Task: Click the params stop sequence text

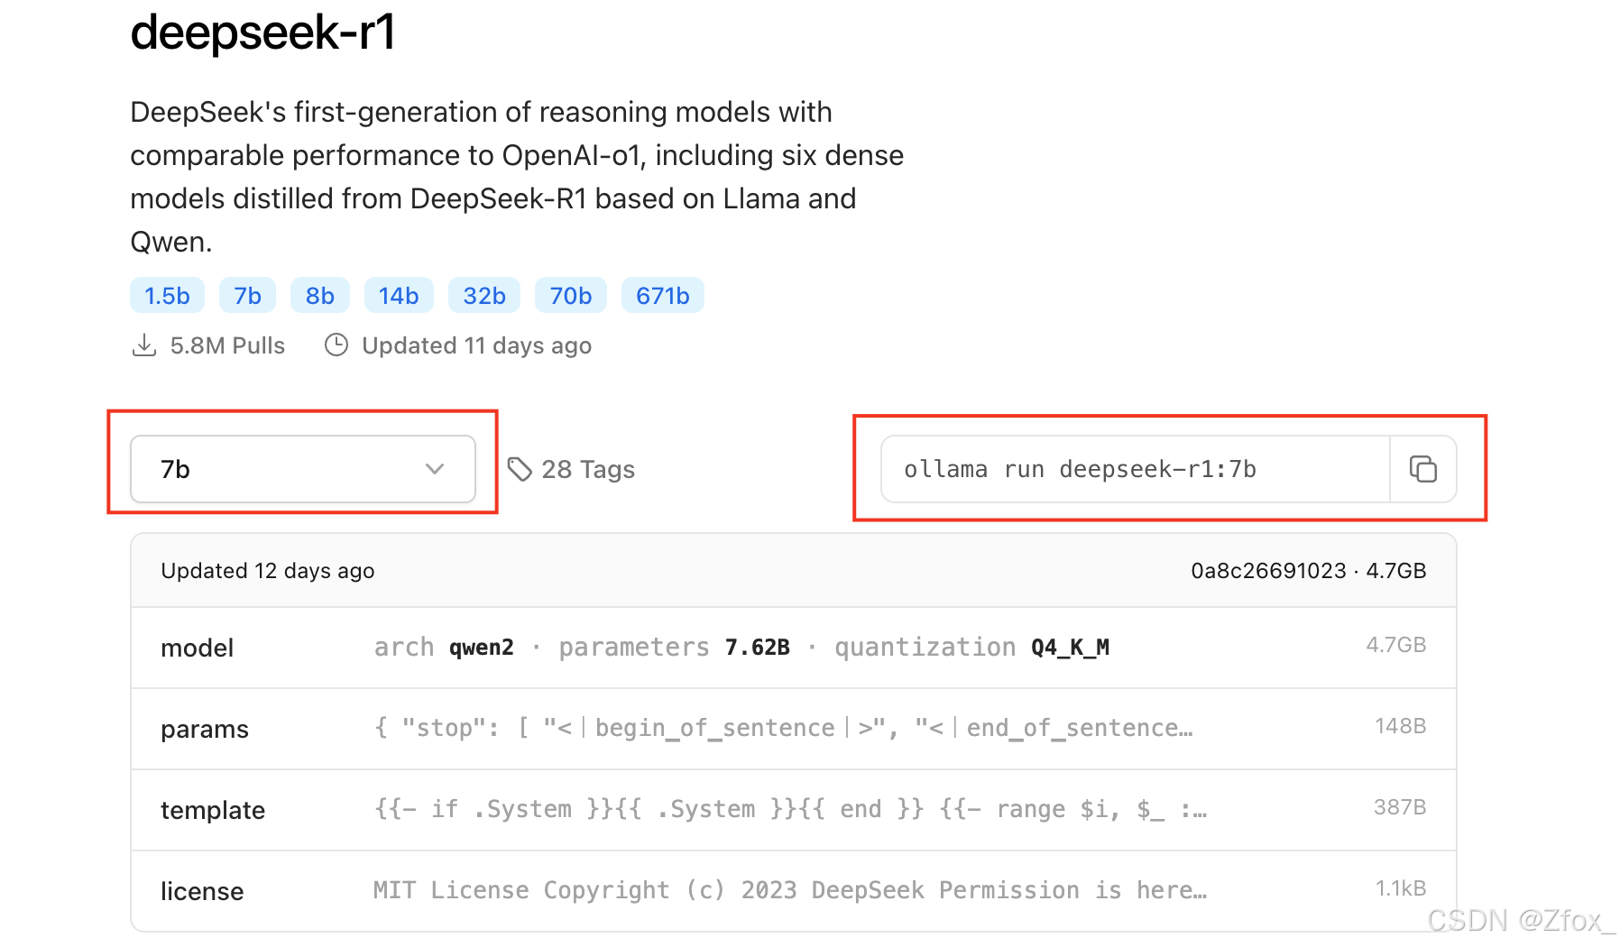Action: tap(783, 728)
